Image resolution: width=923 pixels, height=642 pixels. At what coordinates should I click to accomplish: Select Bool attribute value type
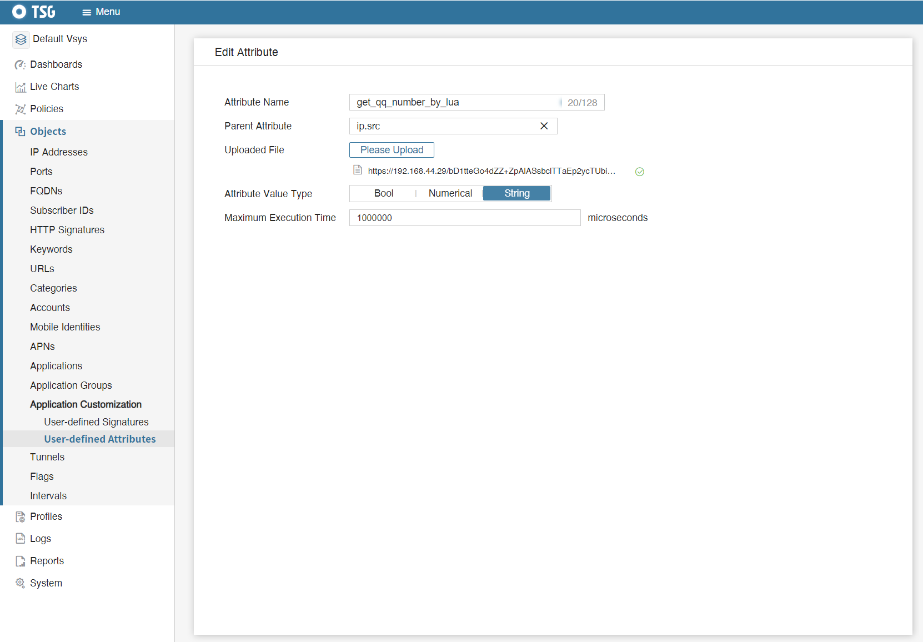click(x=383, y=193)
